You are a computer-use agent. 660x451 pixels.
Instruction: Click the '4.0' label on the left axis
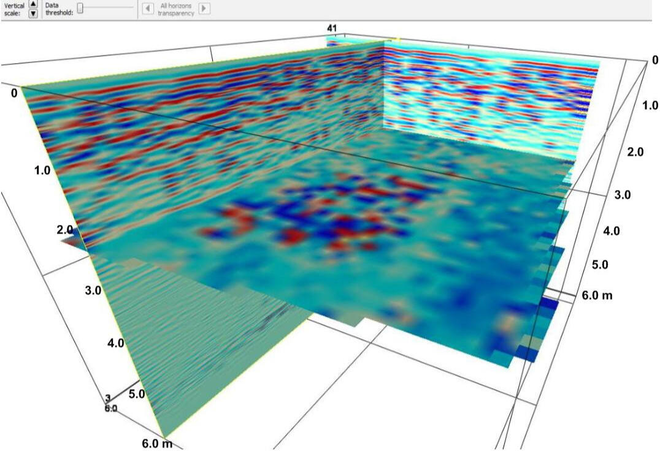[115, 343]
